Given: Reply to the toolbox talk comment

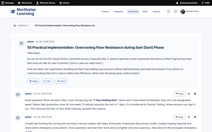Looking at the screenshot, I should tap(179, 117).
